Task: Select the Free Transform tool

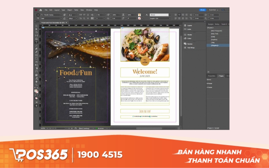Action: [x=36, y=65]
